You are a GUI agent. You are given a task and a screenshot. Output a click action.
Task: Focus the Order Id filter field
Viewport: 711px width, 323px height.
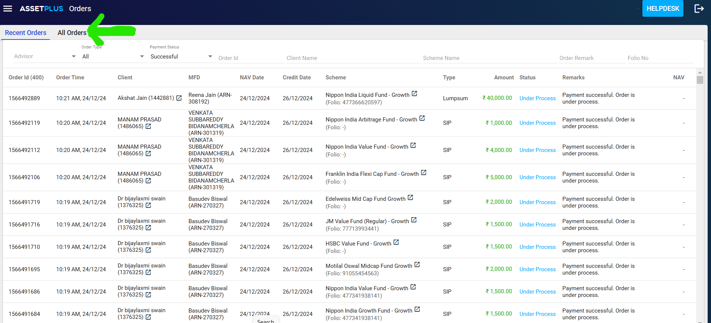(251, 58)
